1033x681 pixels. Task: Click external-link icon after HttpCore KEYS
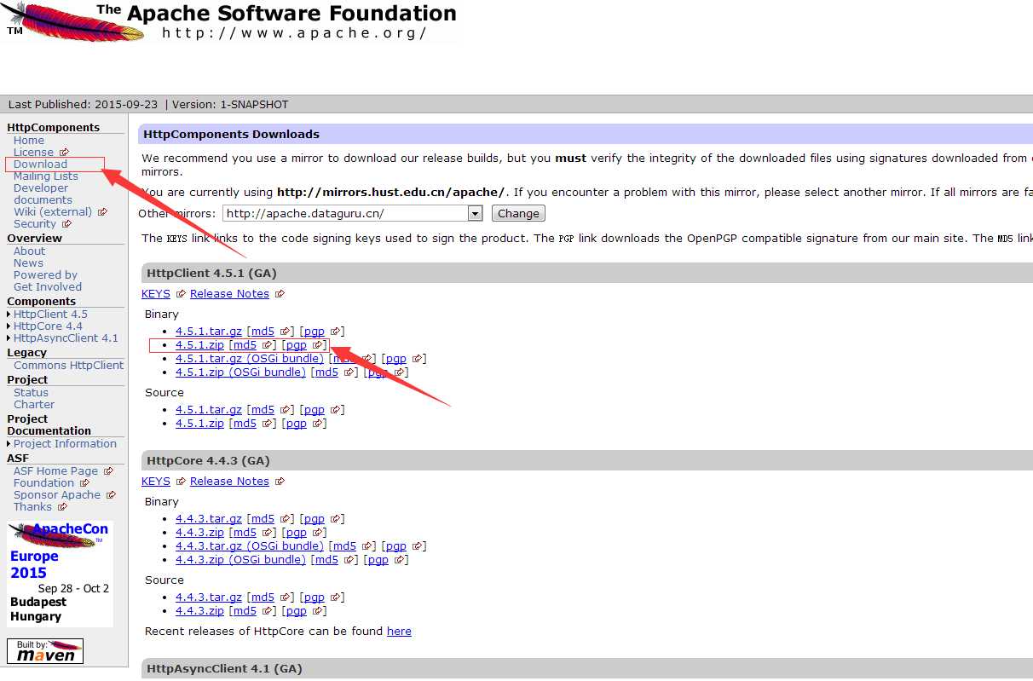(x=181, y=482)
